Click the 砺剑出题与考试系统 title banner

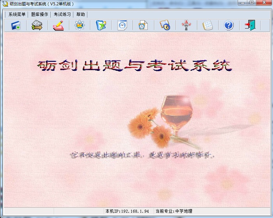pyautogui.click(x=135, y=65)
